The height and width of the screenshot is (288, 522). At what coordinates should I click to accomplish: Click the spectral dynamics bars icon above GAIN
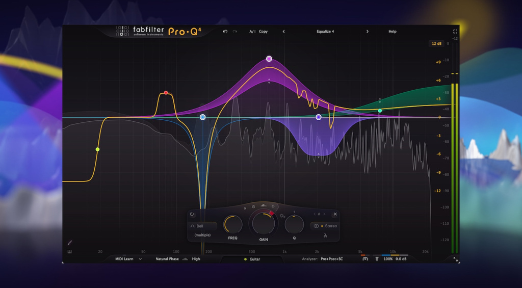point(264,205)
